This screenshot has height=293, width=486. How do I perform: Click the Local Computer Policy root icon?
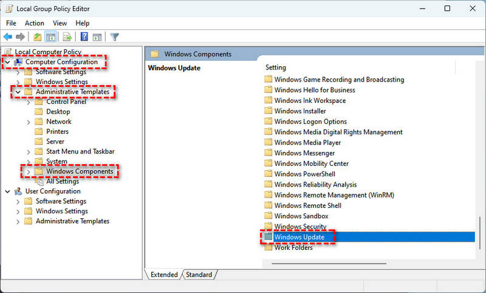[x=9, y=52]
